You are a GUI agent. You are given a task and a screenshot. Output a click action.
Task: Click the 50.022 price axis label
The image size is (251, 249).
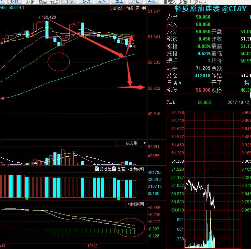pyautogui.click(x=154, y=88)
